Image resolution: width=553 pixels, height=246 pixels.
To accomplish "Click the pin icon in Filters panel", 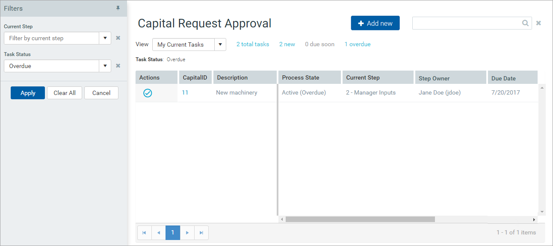I will [118, 8].
